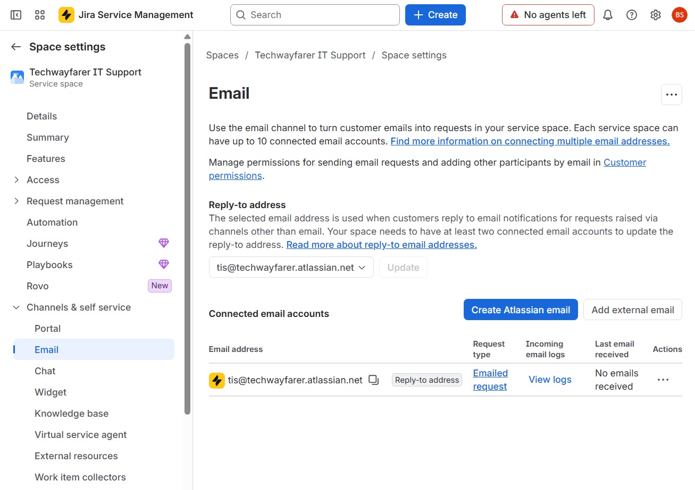
Task: Click View logs for the email account
Action: pos(550,380)
